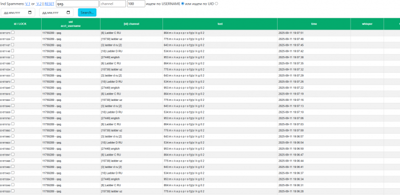Screen dimensions: 400x195
Task: Click the time column header
Action: (x=314, y=24)
